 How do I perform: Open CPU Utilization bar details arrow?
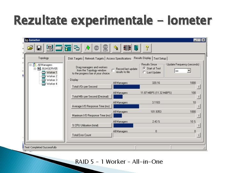point(199,126)
